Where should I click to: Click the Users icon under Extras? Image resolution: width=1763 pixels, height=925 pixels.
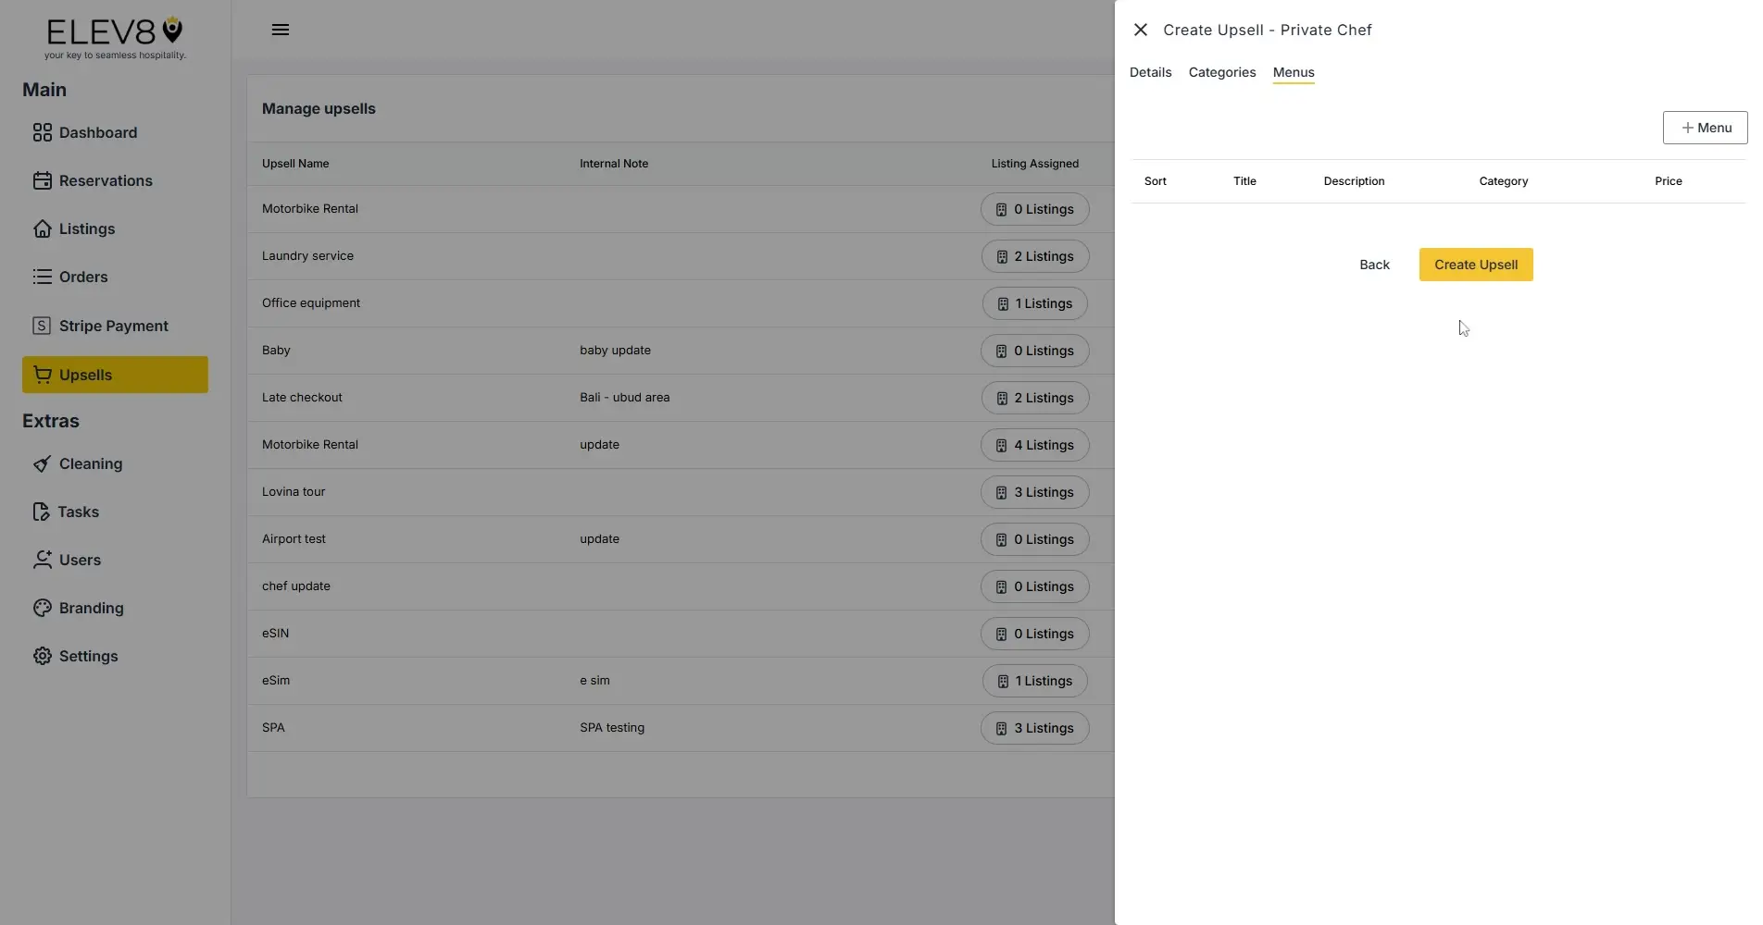tap(43, 560)
